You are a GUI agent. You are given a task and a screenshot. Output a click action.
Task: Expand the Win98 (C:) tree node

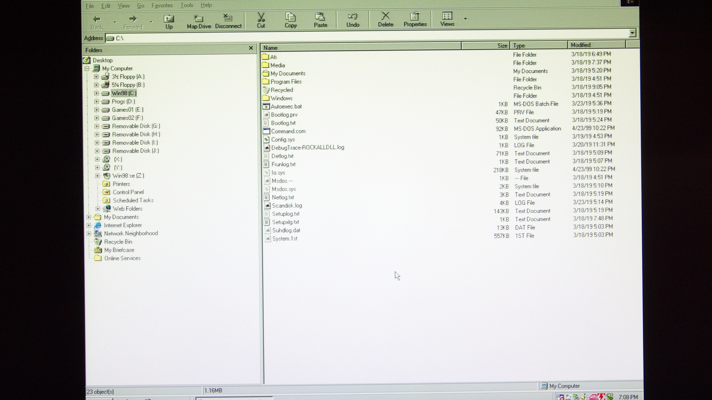pyautogui.click(x=96, y=93)
